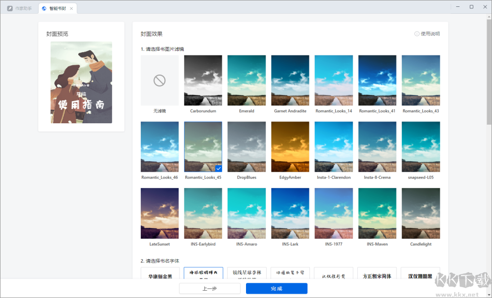Click the info icon next to 使用说明

click(418, 33)
